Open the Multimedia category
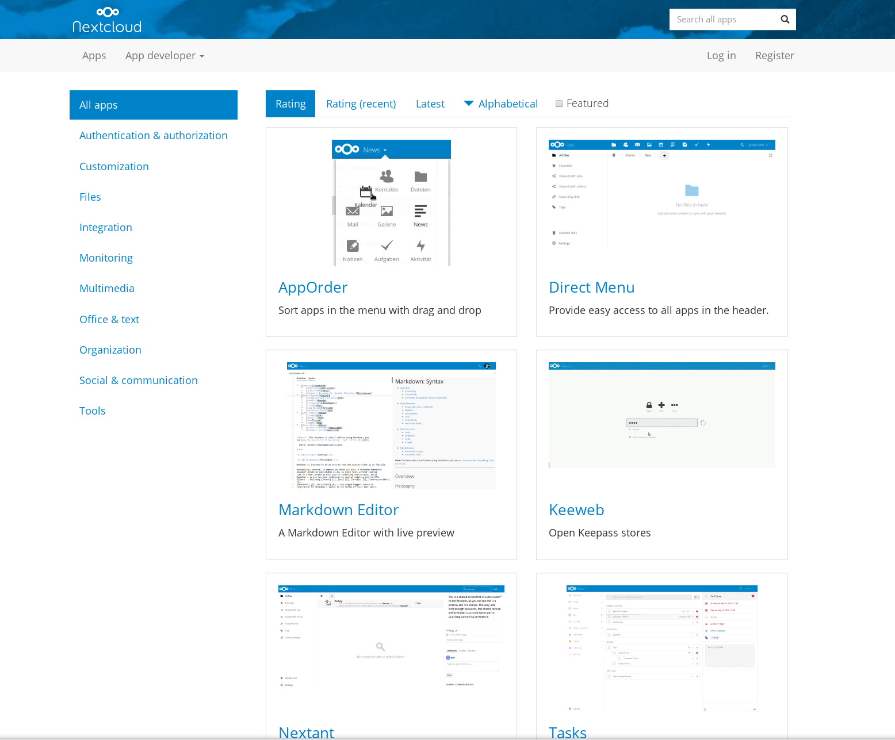This screenshot has height=740, width=895. pyautogui.click(x=107, y=288)
